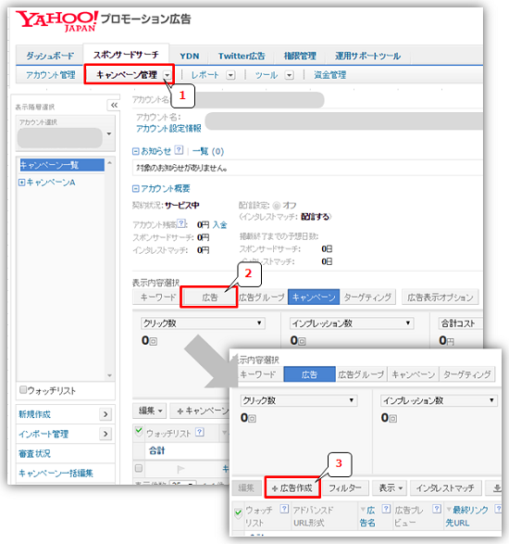
Task: Collapse the アカウント概要 section icon
Action: 136,189
